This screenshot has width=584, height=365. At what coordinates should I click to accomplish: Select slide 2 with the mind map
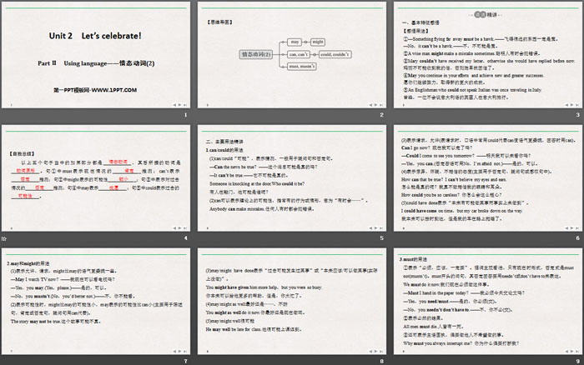click(292, 56)
